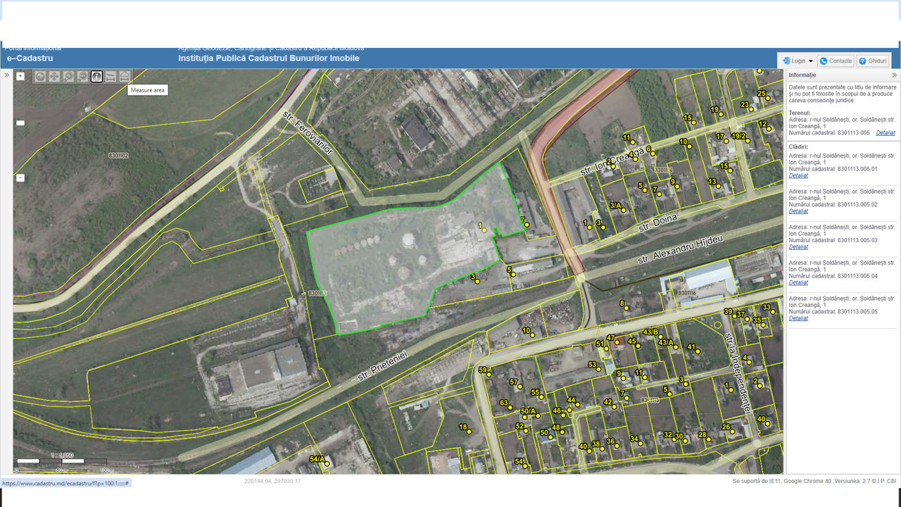Click the str. Alexandru Hîjdeu street label
The image size is (901, 507).
[x=680, y=249]
